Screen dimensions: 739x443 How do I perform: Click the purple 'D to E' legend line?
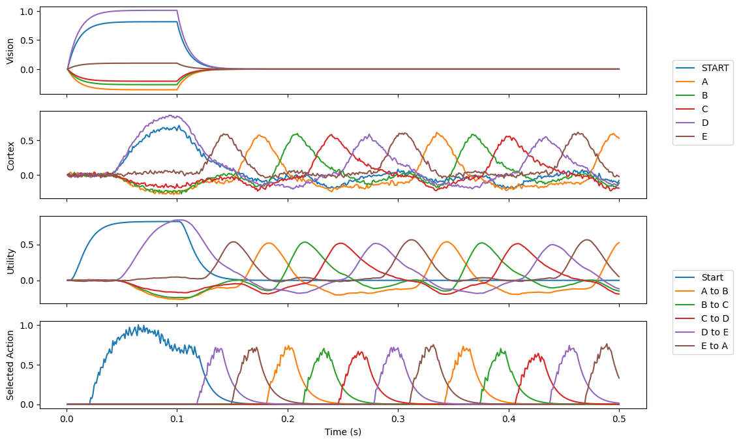pos(686,332)
